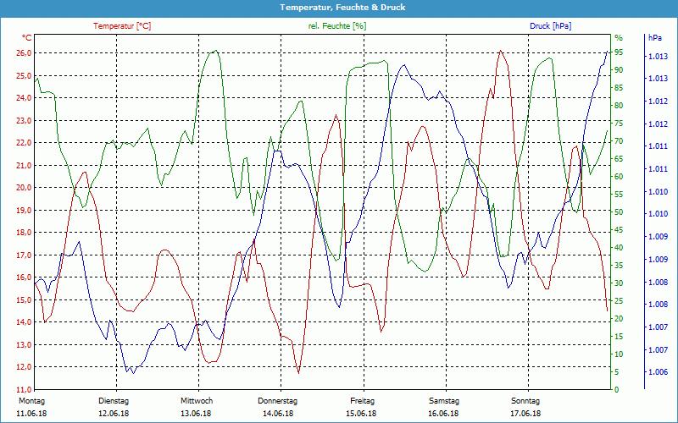Click the '23,0' temperature axis value
This screenshot has width=678, height=423.
[x=24, y=120]
